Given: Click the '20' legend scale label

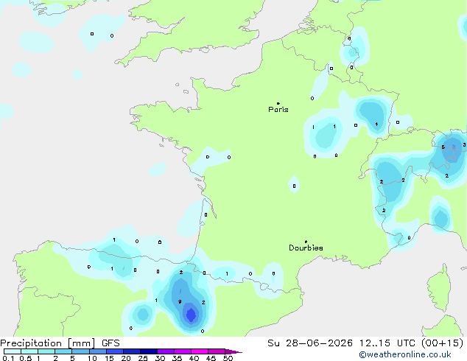Looking at the screenshot, I should pyautogui.click(x=126, y=358).
